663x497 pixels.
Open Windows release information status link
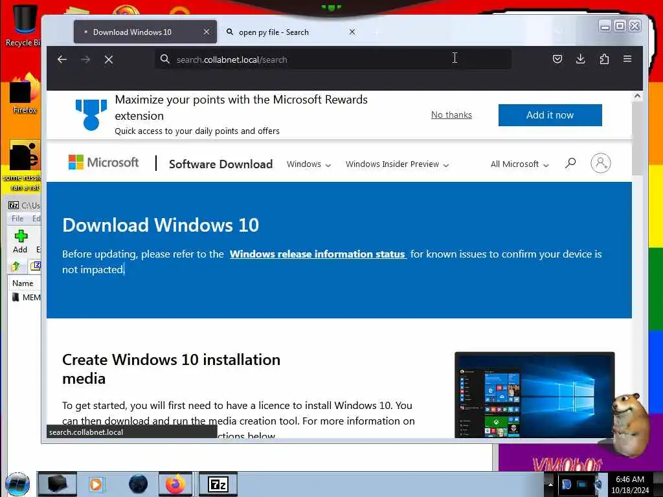click(x=317, y=254)
